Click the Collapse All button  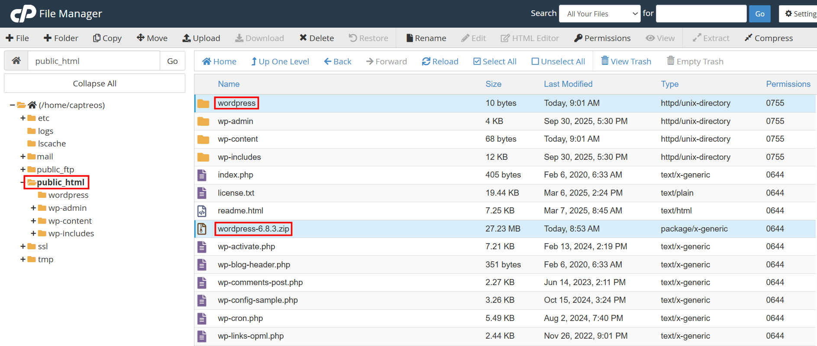(94, 83)
